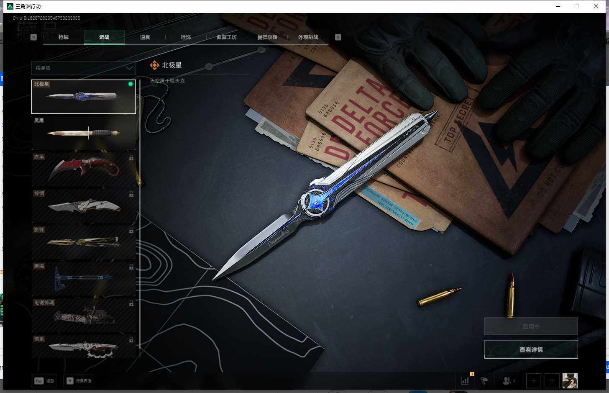Viewport: 609px width, 393px height.
Task: Select the 北极星 knife thumbnail
Action: [84, 97]
